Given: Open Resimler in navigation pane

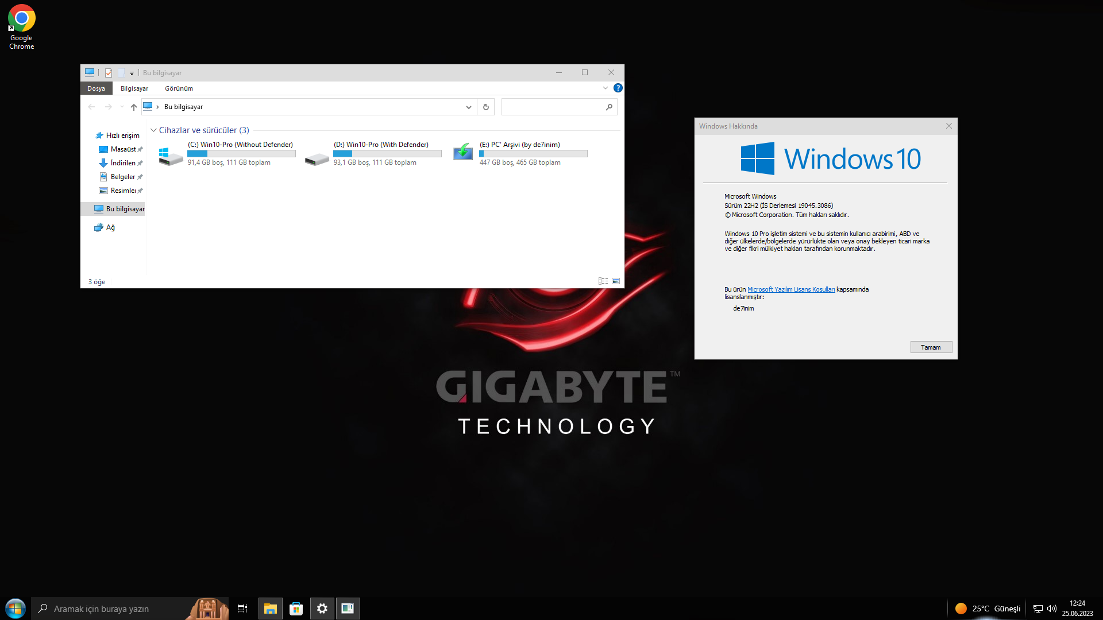Looking at the screenshot, I should (121, 191).
